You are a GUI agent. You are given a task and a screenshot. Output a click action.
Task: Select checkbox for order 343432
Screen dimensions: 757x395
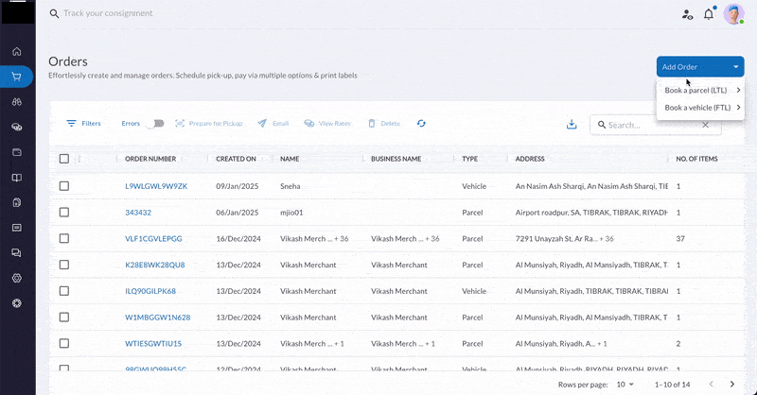coord(64,213)
